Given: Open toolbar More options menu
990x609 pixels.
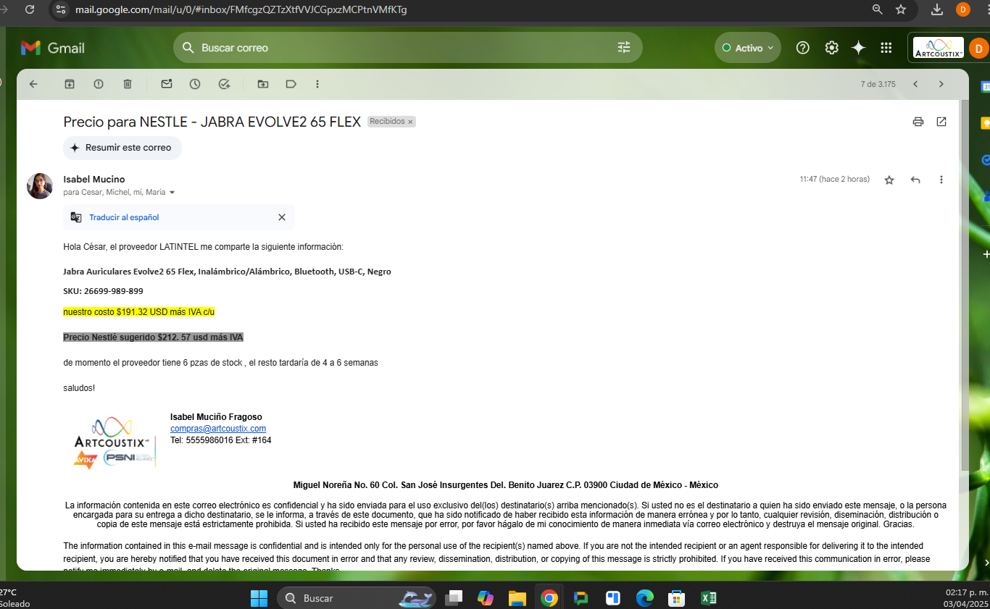Looking at the screenshot, I should [x=317, y=84].
